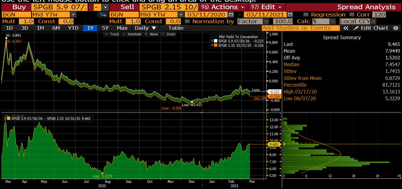This screenshot has height=189, width=402.
Task: Click the Edit Chart pencil button
Action: [371, 28]
